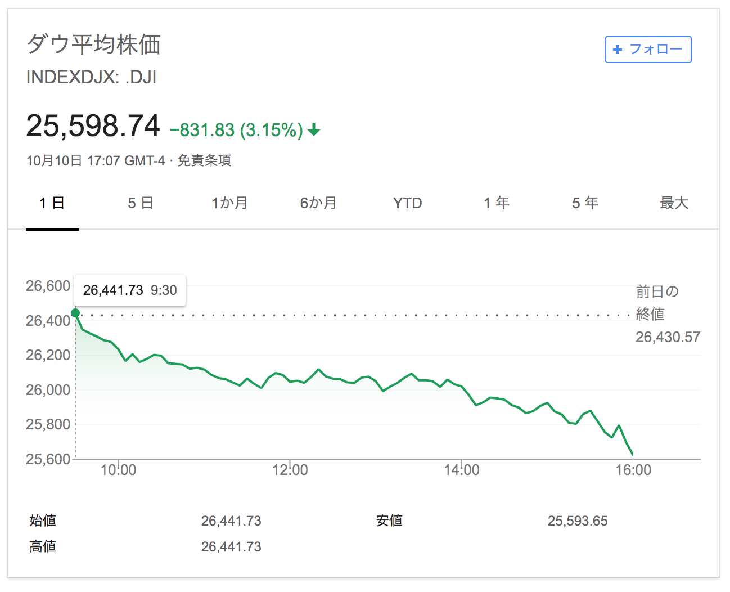Screen dimensions: 730x592
Task: Show the 6か月 chart range
Action: [x=318, y=203]
